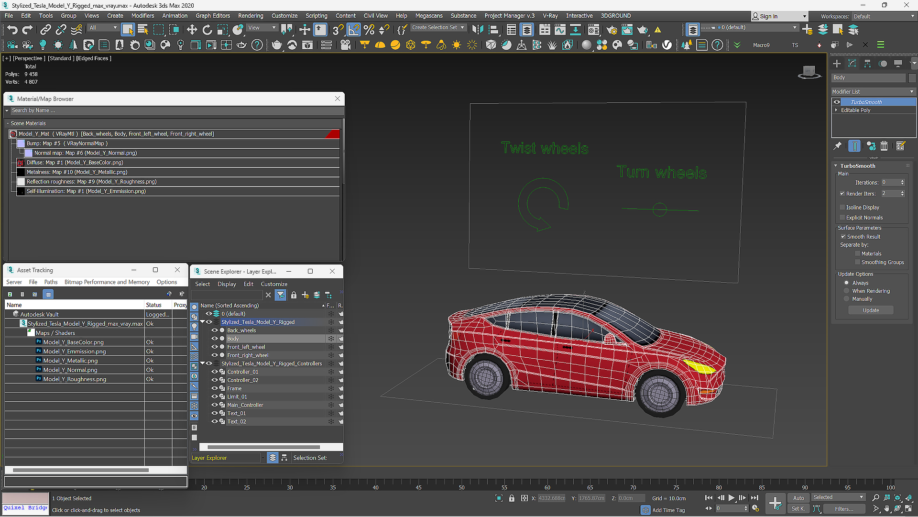918x517 pixels.
Task: Toggle Smooth Result checkbox
Action: click(x=843, y=237)
